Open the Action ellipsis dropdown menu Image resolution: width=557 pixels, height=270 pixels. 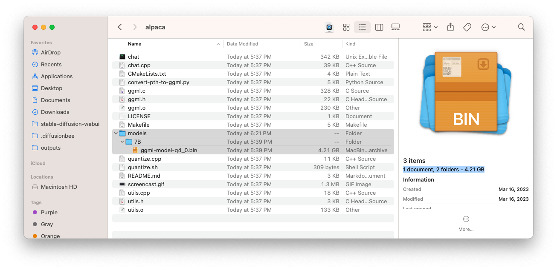pyautogui.click(x=488, y=27)
